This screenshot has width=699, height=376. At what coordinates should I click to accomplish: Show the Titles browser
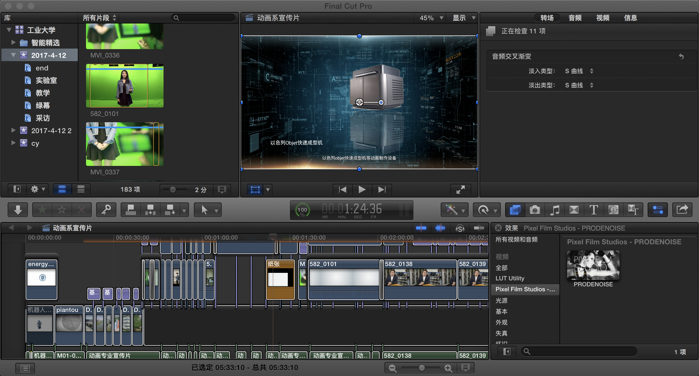[594, 210]
